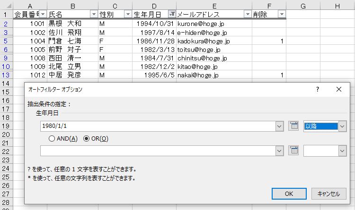The height and width of the screenshot is (210, 355).
Task: Click the email e-hiden@hoge.jp cell
Action: [x=214, y=33]
